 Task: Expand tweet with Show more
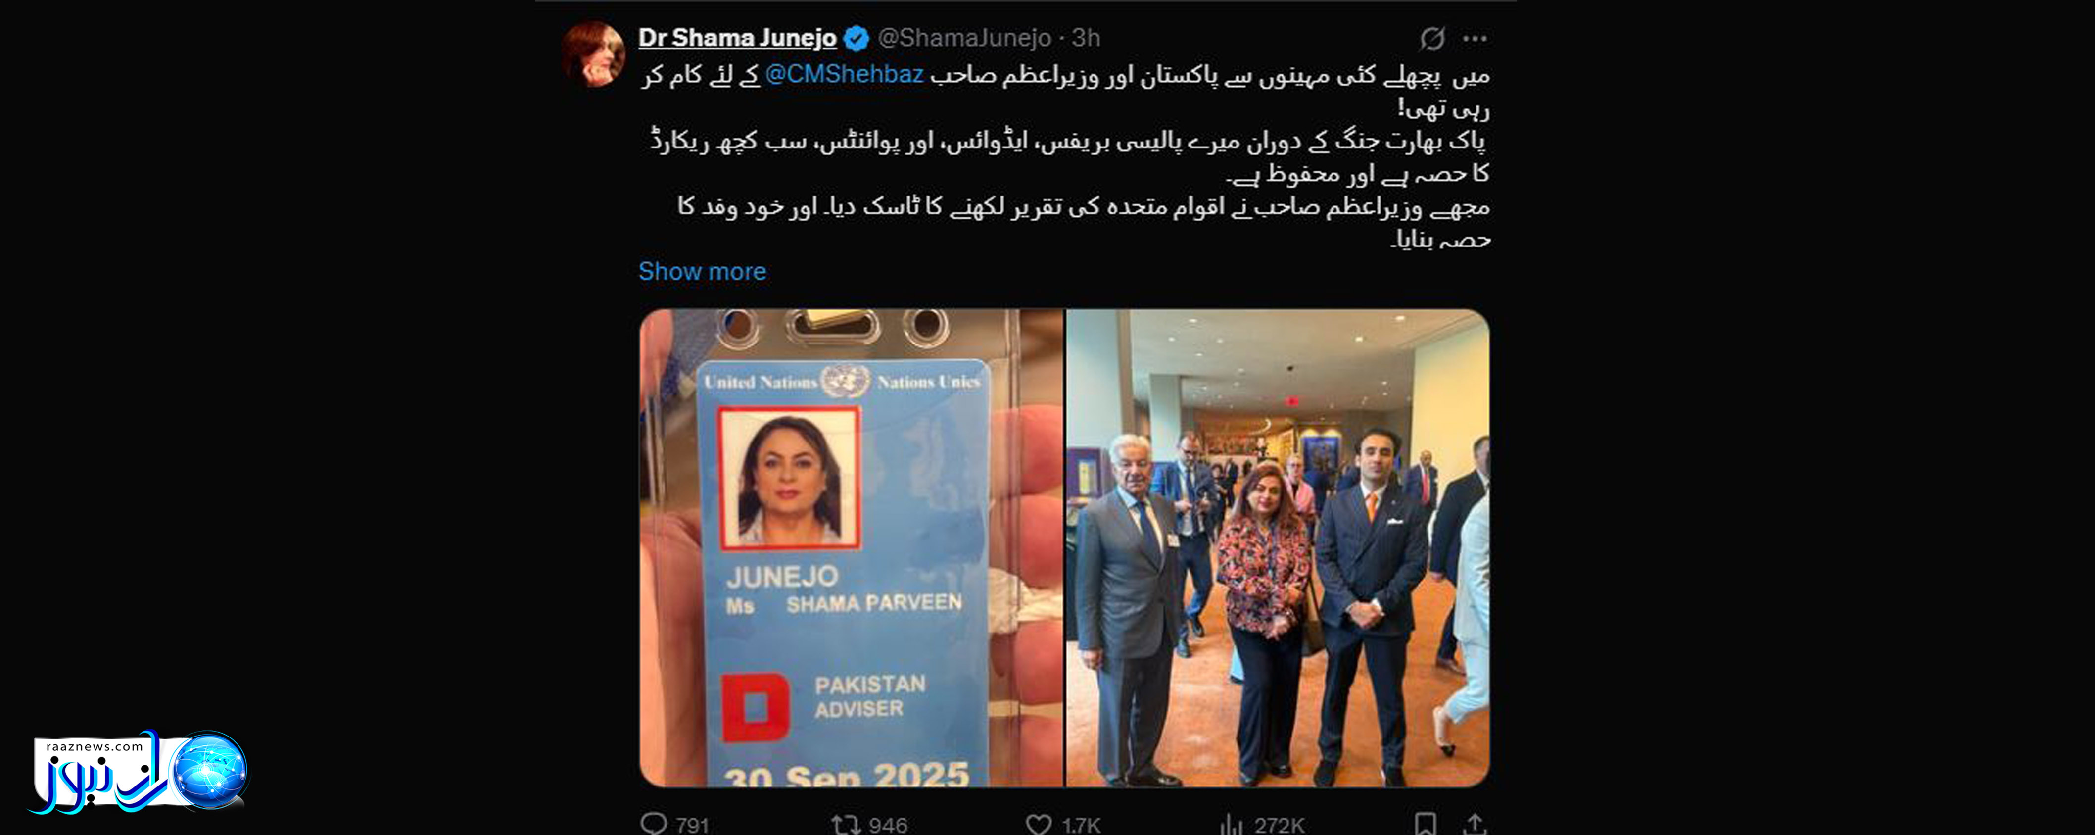(x=702, y=271)
